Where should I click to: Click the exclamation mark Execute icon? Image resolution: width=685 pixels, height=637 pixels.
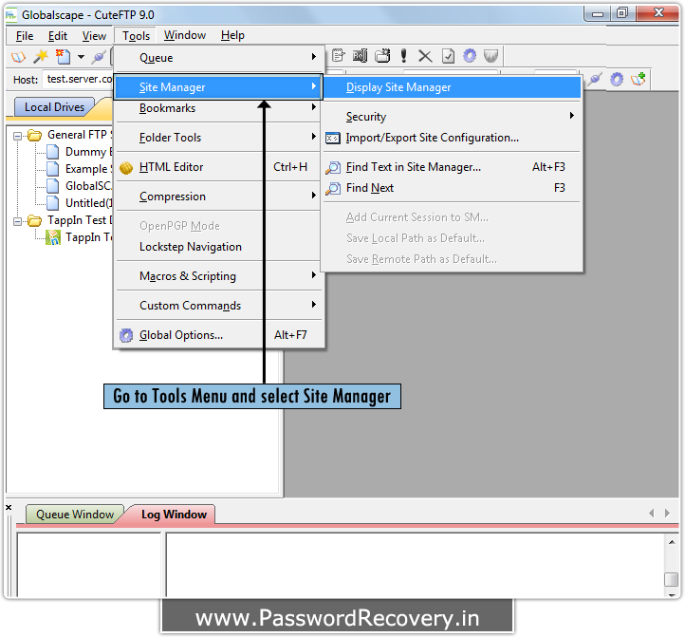pos(403,55)
